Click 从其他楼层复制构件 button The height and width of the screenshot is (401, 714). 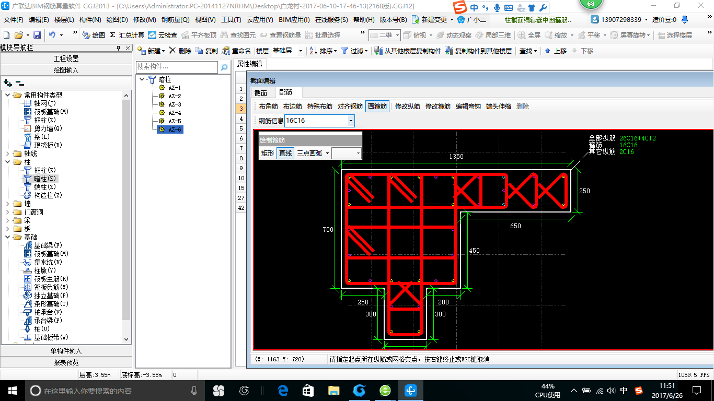pos(408,51)
